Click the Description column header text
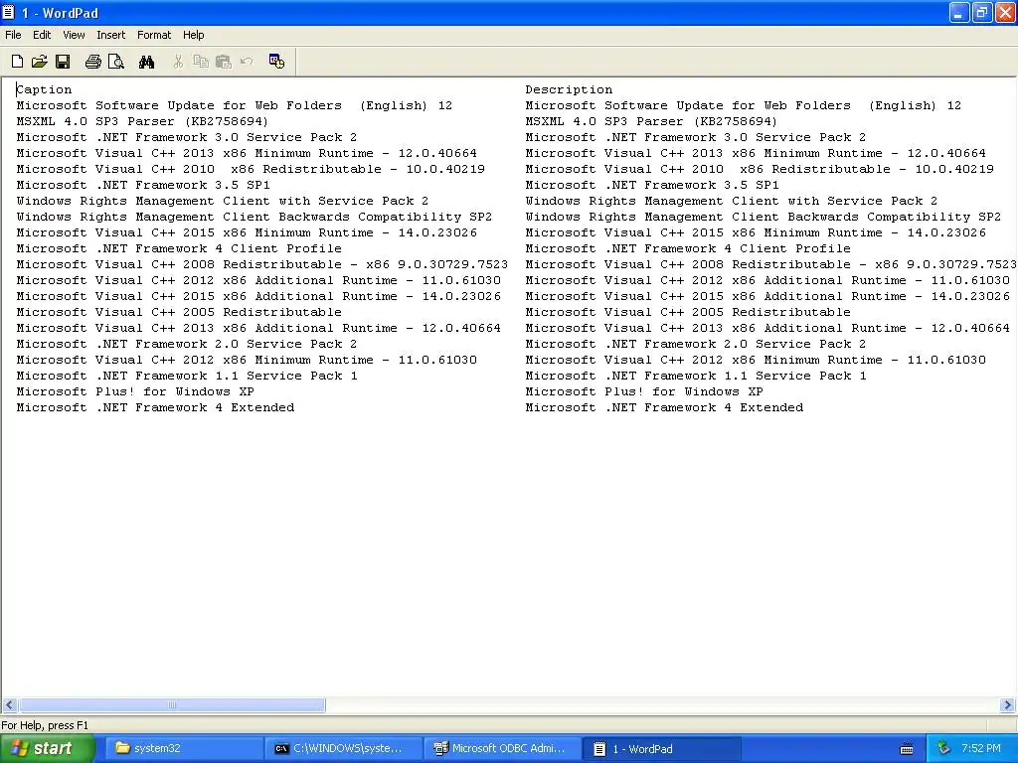Screen dimensions: 1018x763 (569, 89)
